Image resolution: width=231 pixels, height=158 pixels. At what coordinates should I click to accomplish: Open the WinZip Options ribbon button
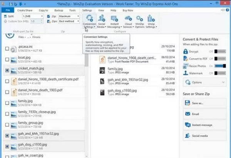pos(139,22)
